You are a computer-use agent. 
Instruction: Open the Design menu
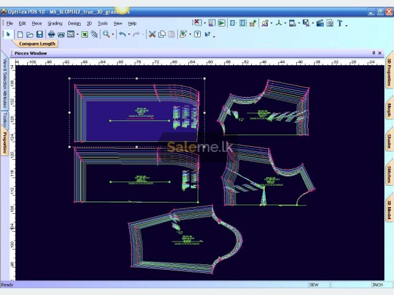point(74,23)
